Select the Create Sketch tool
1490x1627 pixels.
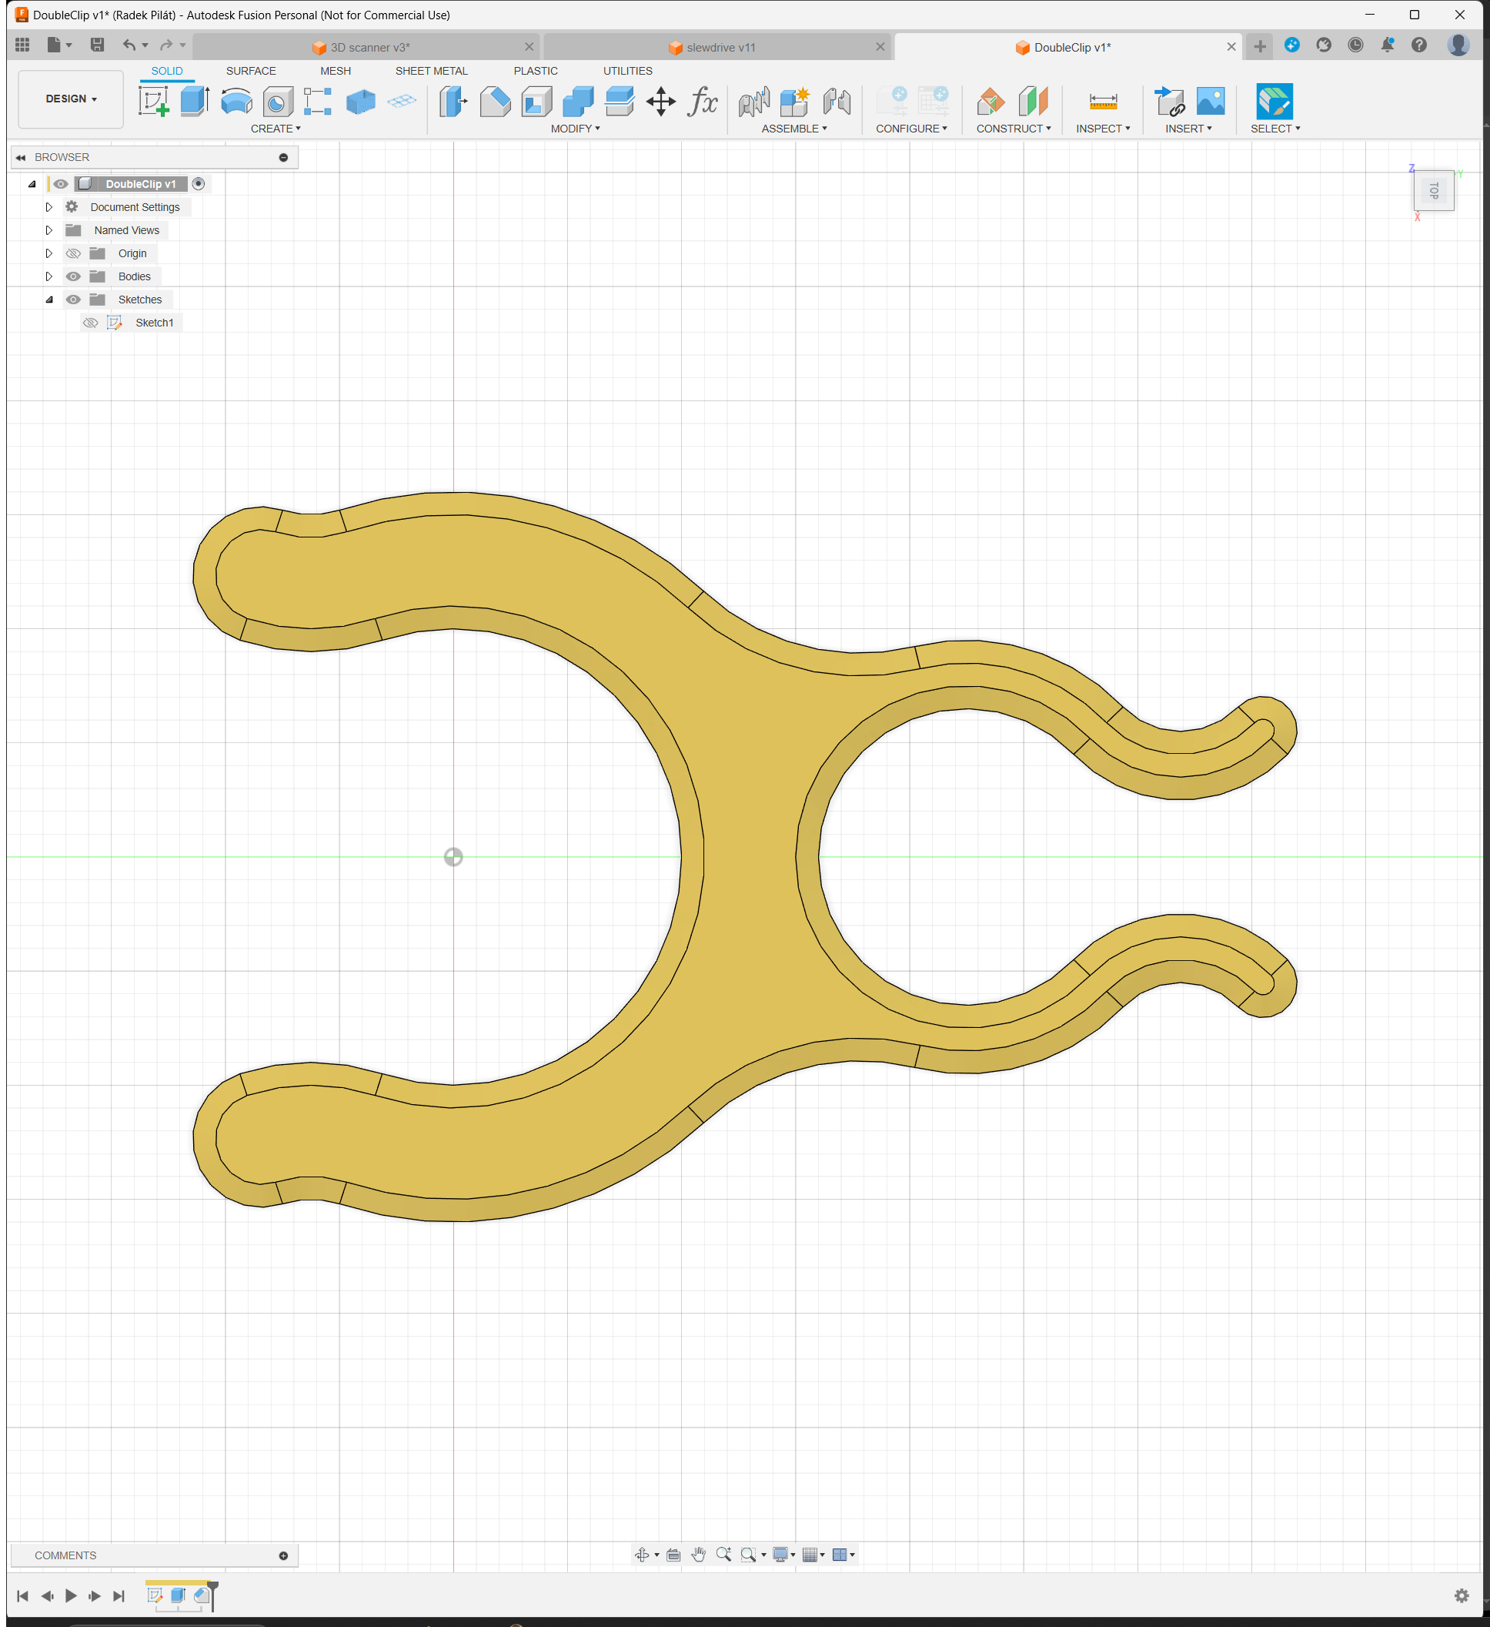pos(153,102)
